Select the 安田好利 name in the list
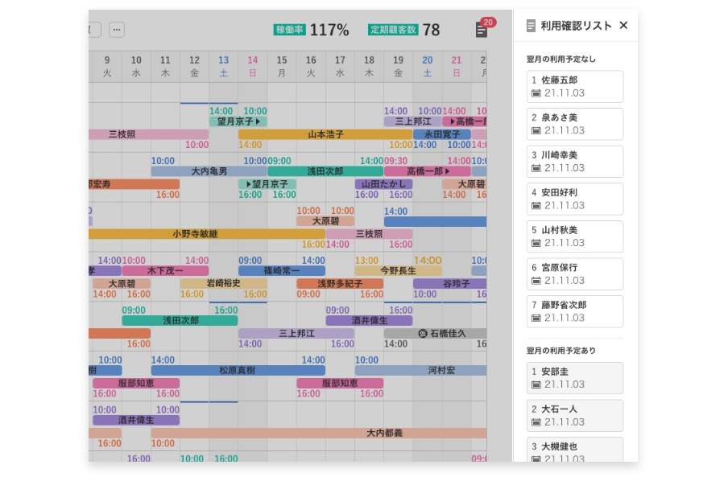Image resolution: width=728 pixels, height=481 pixels. (x=560, y=192)
